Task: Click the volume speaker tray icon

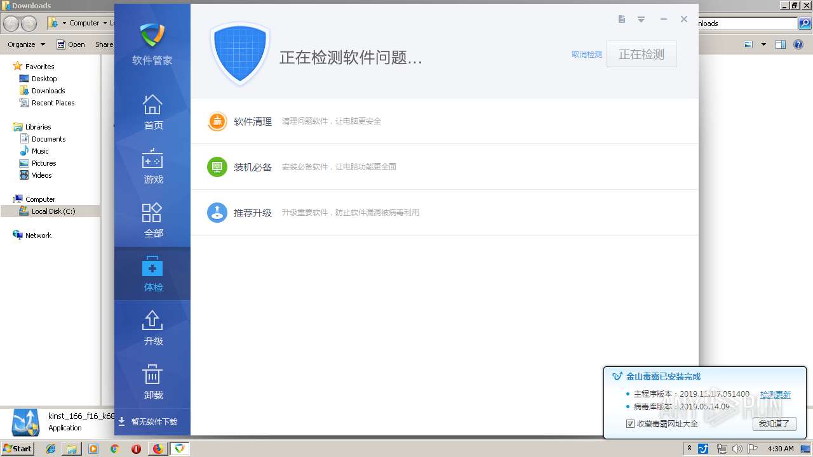Action: pyautogui.click(x=737, y=449)
